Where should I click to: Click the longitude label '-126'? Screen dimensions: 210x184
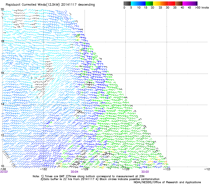click(126, 169)
